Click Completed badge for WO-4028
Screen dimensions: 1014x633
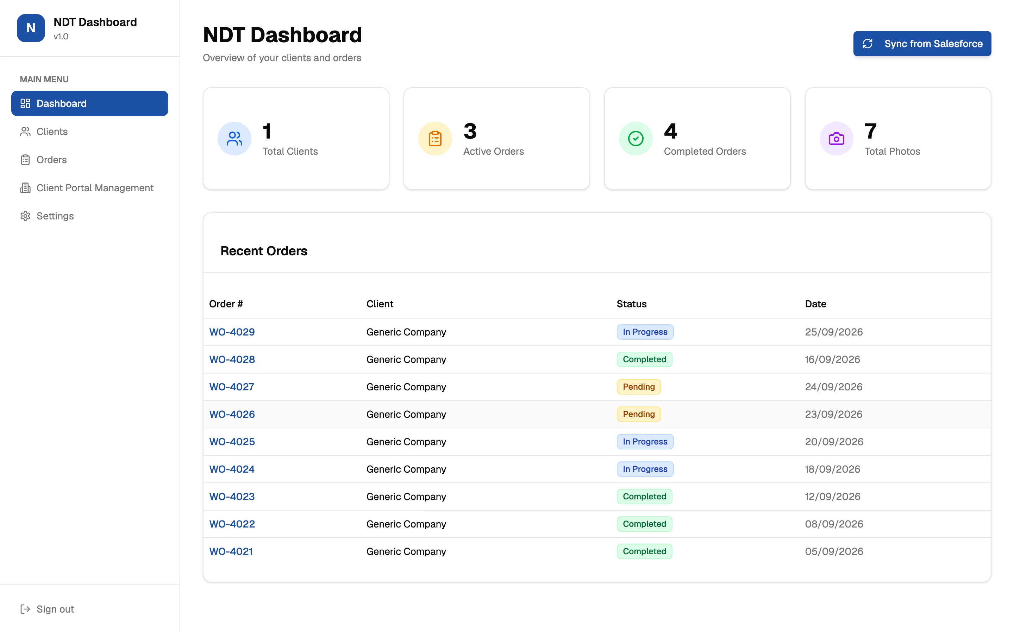[644, 359]
